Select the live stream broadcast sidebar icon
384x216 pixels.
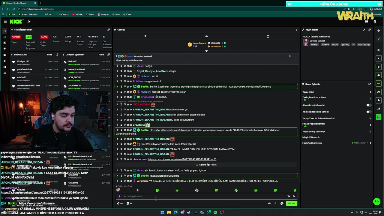(4, 31)
